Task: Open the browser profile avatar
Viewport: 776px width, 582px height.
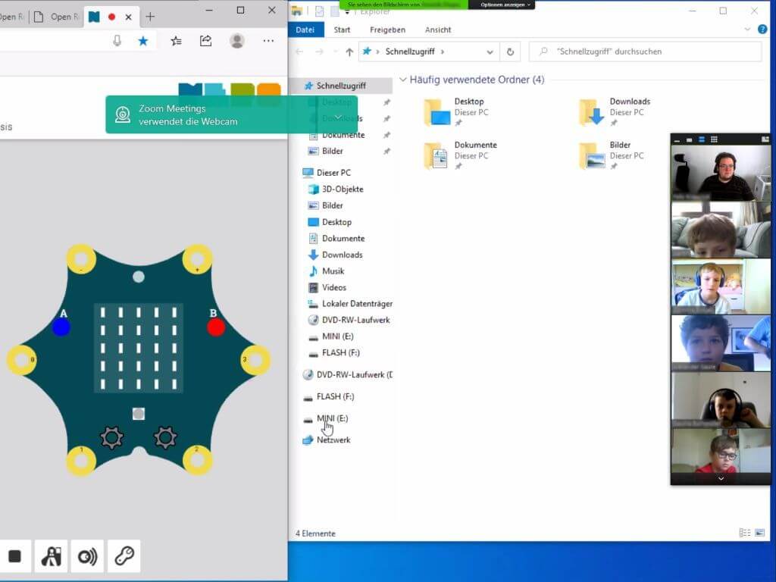Action: 237,41
